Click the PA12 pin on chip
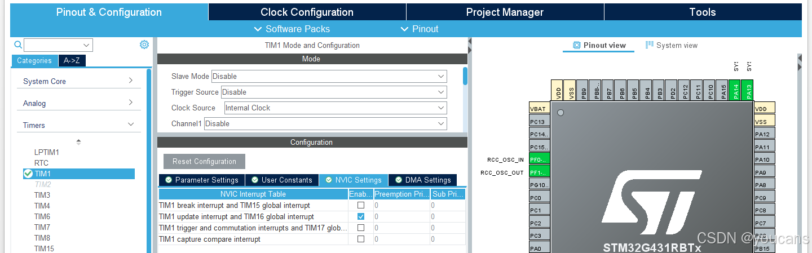Image resolution: width=812 pixels, height=253 pixels. 765,134
